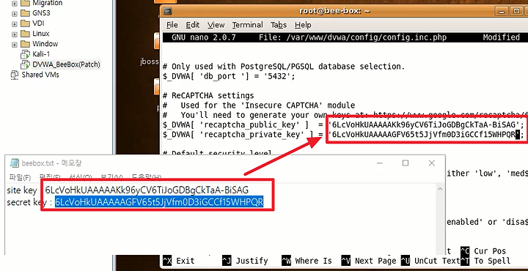The image size is (528, 271).
Task: Click the highlighted secret key in Notepad
Action: pos(159,202)
